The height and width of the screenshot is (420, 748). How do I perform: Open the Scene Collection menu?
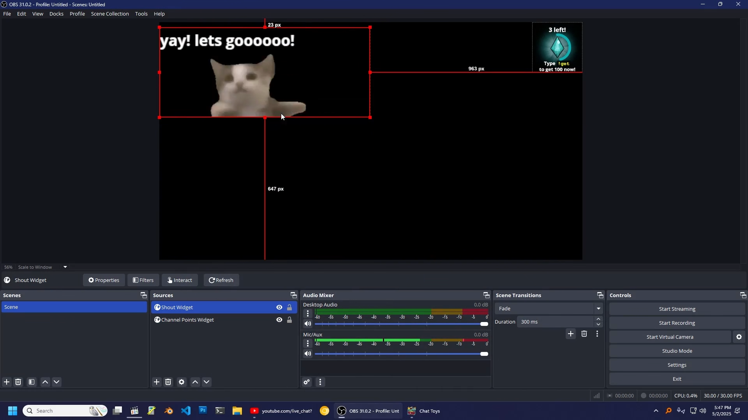coord(110,14)
